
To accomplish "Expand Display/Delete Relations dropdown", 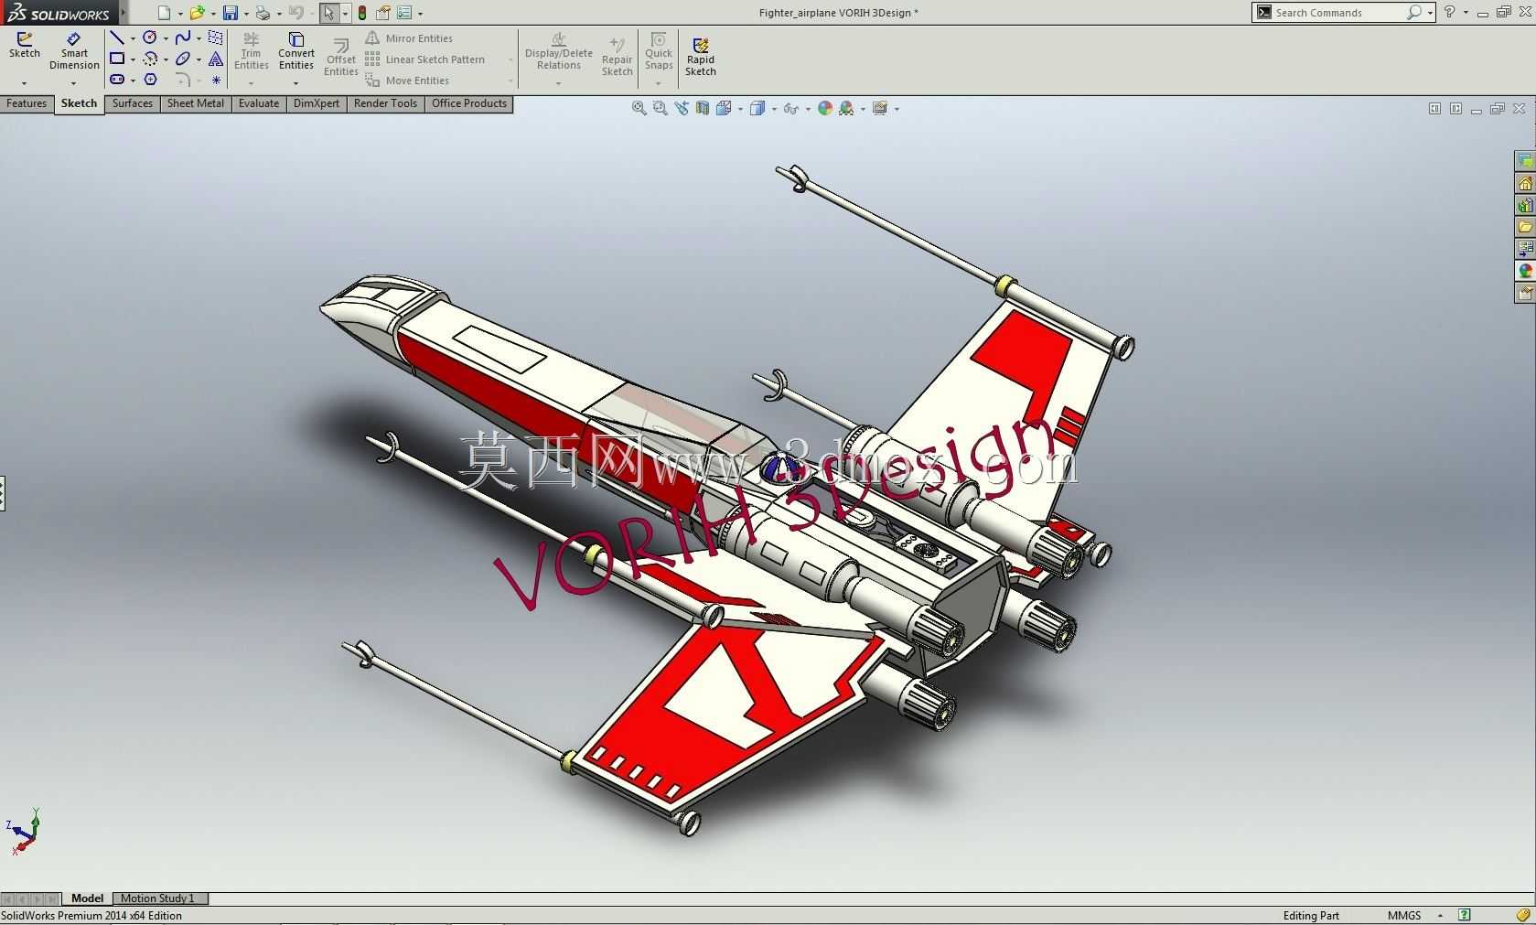I will coord(559,83).
